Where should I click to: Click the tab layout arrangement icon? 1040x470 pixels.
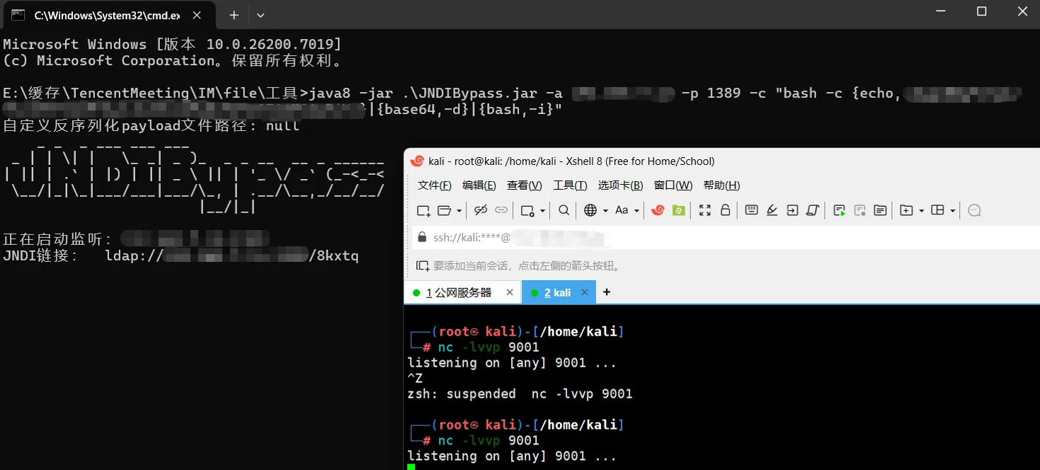[x=938, y=210]
